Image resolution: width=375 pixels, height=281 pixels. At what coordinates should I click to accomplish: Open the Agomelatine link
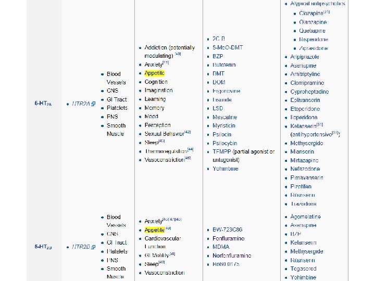click(305, 216)
